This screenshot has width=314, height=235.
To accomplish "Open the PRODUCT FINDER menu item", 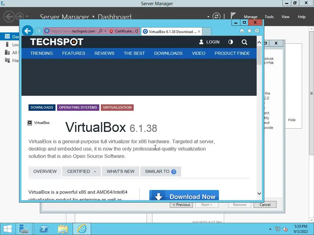I will (x=232, y=53).
